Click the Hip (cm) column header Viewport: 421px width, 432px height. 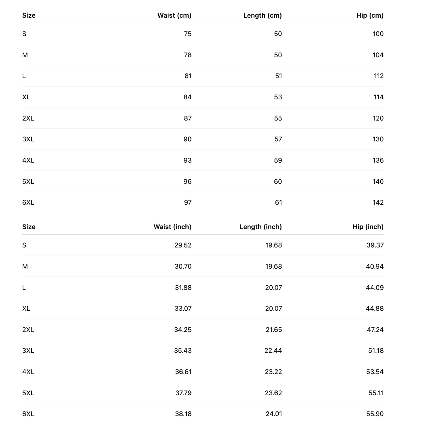370,16
